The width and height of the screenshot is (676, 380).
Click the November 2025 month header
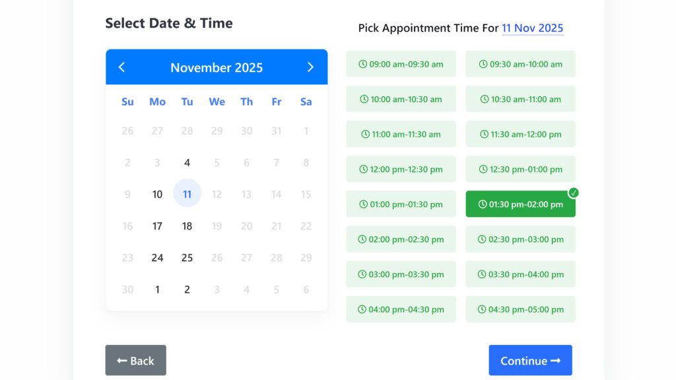(217, 67)
